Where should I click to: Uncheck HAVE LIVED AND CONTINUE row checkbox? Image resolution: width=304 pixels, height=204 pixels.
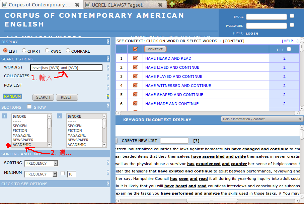(x=135, y=67)
